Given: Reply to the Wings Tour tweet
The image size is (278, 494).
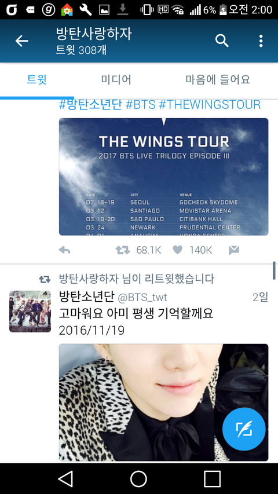Looking at the screenshot, I should tap(65, 250).
